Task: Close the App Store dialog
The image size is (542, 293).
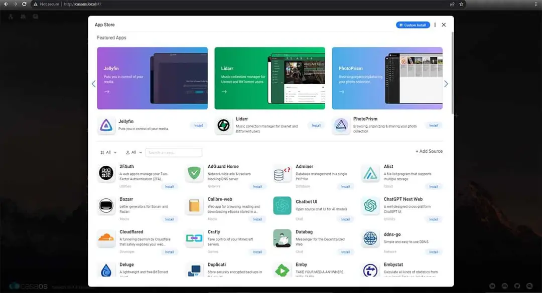Action: [444, 25]
